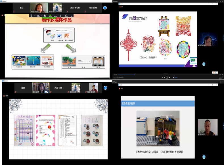Viewport: 224px width, 165px height.
Task: Increase playback speed at right 1.0x in EVPlayer
Action: (x=222, y=75)
